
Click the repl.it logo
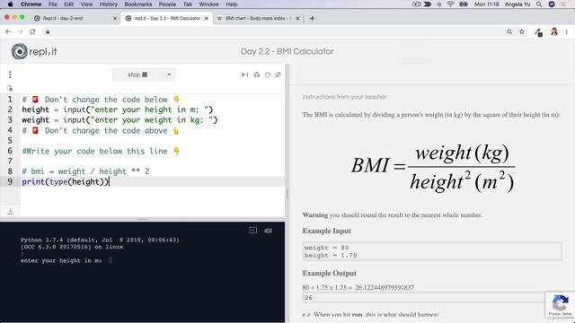34,51
